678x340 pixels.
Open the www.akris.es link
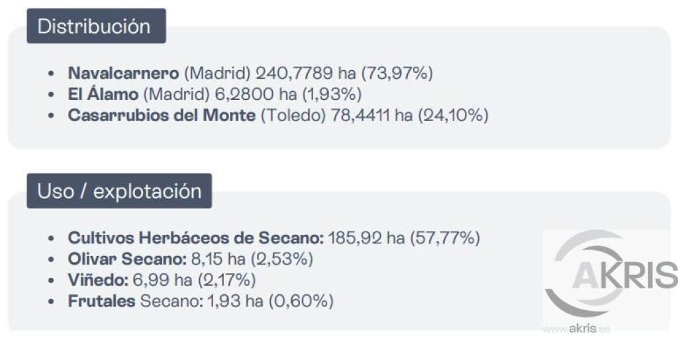(576, 329)
